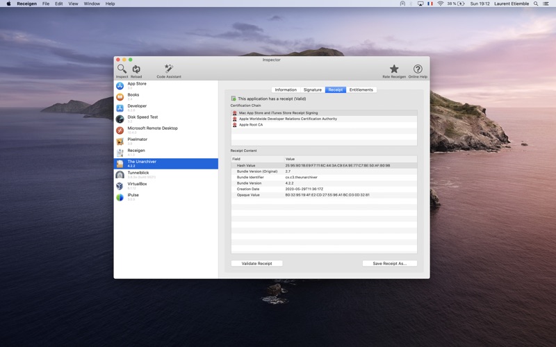Click certificate icon for Apple Worldwide Developer Relations
Image resolution: width=556 pixels, height=347 pixels.
point(234,119)
